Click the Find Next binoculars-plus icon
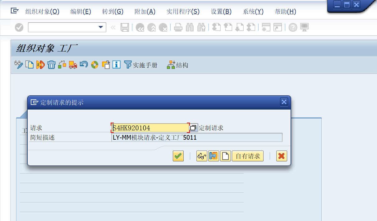 tap(201, 28)
